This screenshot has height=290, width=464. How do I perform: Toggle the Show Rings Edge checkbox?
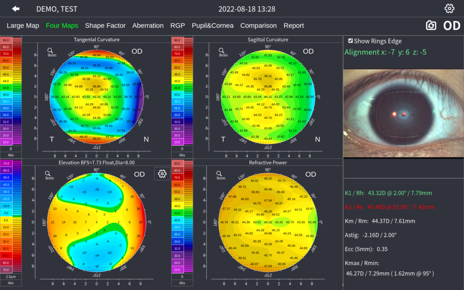point(350,41)
